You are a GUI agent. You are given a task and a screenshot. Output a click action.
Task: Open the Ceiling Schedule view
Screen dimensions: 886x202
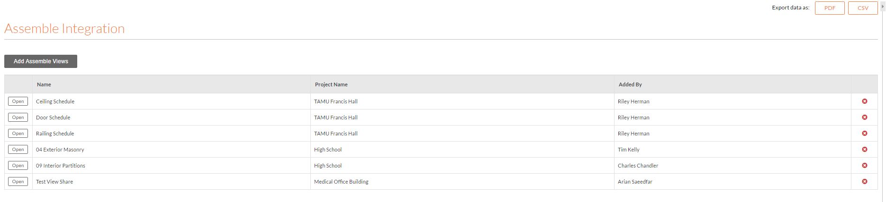(18, 101)
